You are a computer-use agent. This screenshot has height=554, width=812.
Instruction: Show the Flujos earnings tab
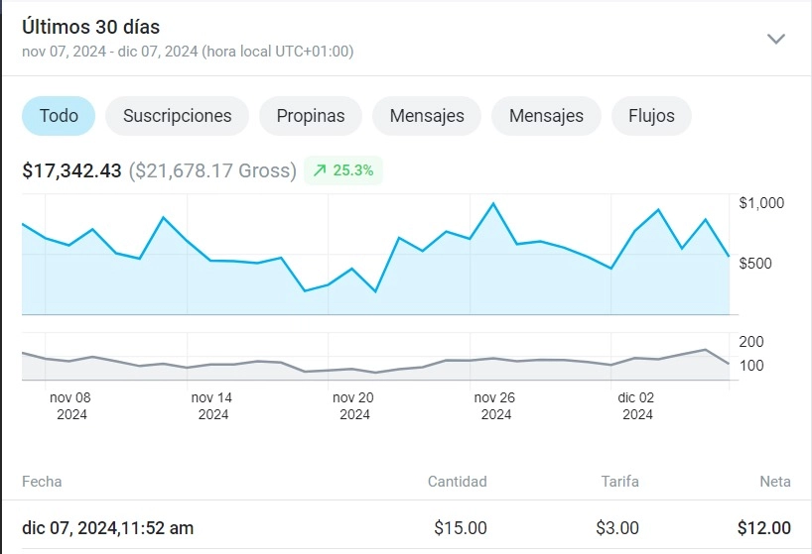pos(651,116)
